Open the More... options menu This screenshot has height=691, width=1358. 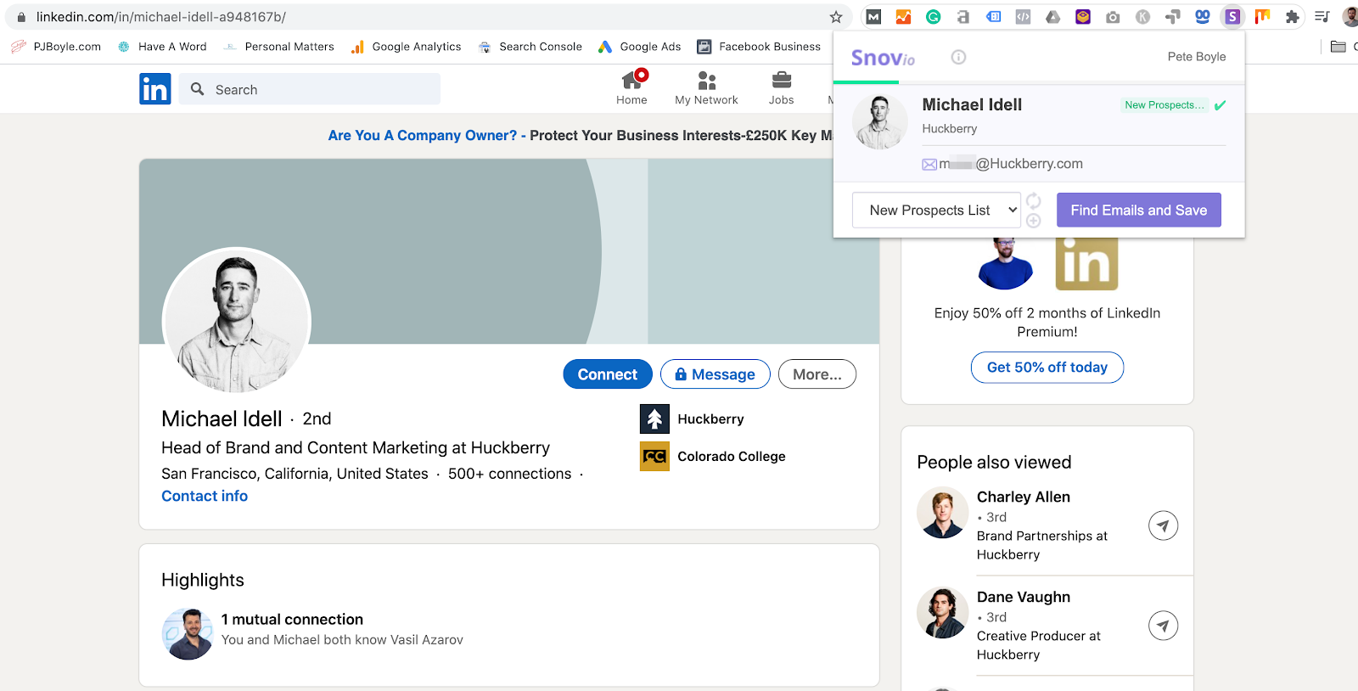pyautogui.click(x=816, y=374)
